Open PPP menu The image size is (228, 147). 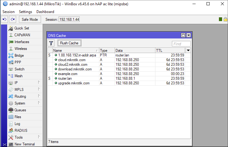pyautogui.click(x=25, y=62)
